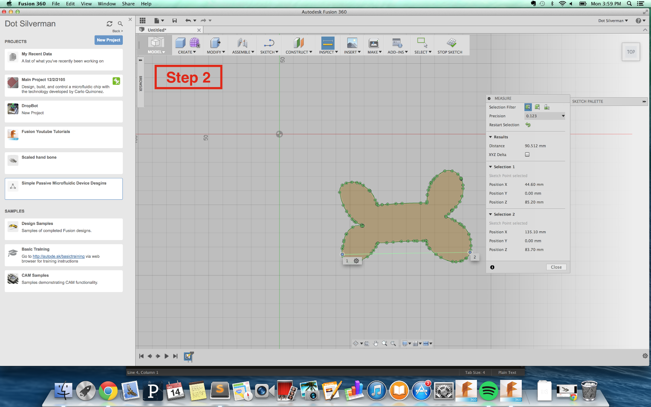
Task: Open the Precision 0.123 dropdown
Action: point(545,116)
